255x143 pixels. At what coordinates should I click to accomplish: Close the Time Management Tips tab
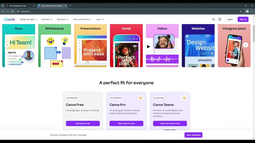34,6
